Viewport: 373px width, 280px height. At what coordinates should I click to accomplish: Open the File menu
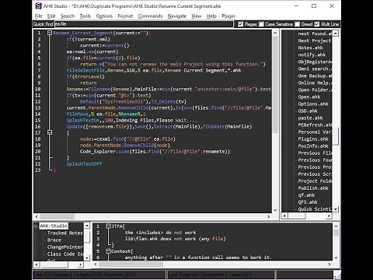click(x=38, y=16)
